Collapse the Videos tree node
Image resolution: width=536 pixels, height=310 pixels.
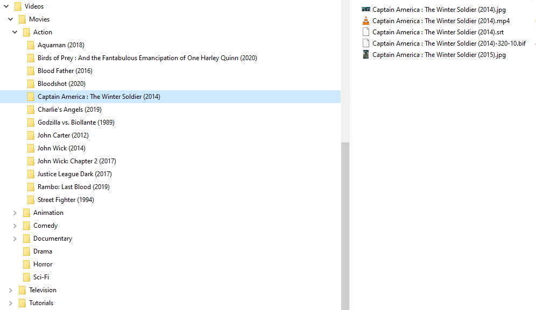[6, 6]
